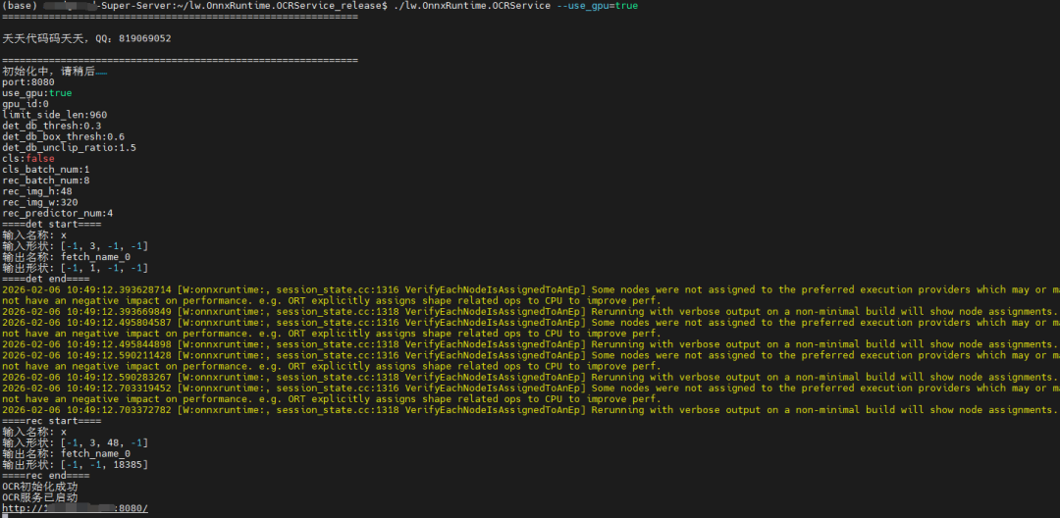Click 'rec_batch_num:8' line
1060x518 pixels.
pos(46,181)
